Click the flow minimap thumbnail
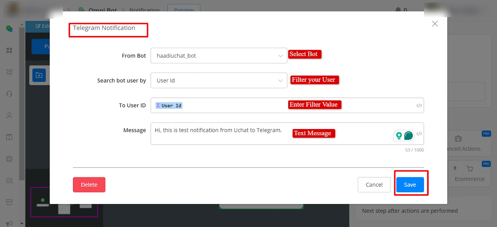497x227 pixels. [x=64, y=202]
